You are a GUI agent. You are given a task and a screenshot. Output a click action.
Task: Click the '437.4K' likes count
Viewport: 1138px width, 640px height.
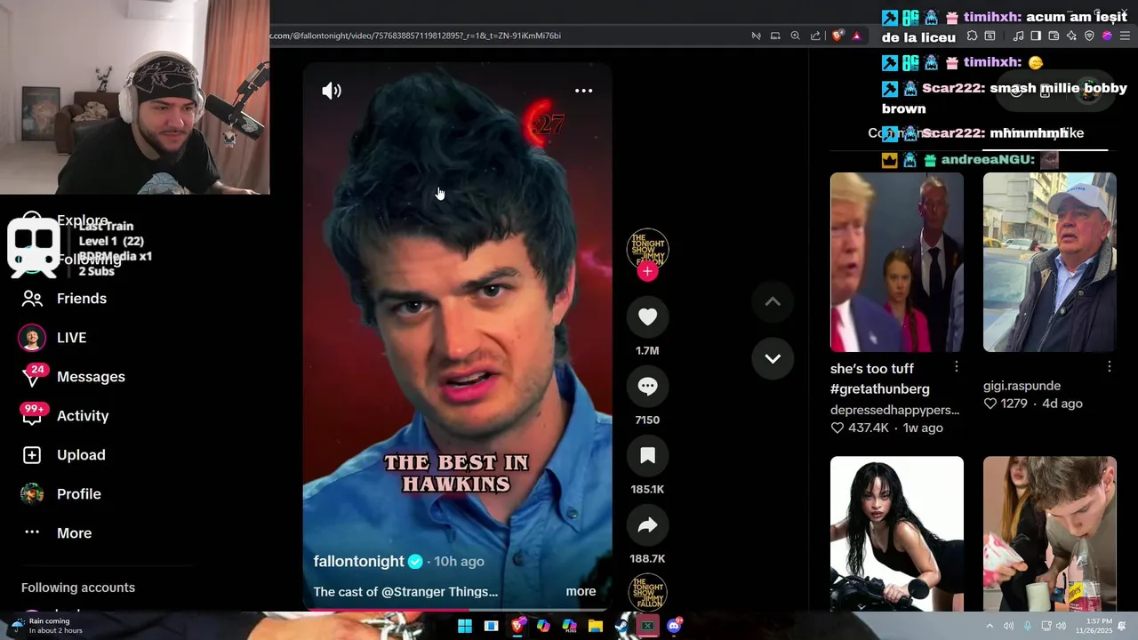[869, 428]
